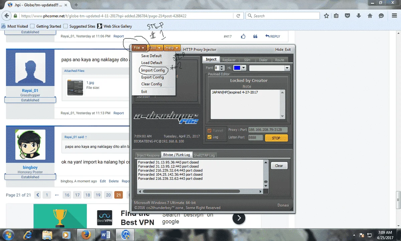401x241 pixels.
Task: Like post #417 with the thumbs-up icon
Action: pos(243,36)
